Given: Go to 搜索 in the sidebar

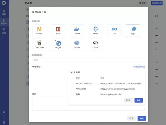Looking at the screenshot, I should 4,12.
